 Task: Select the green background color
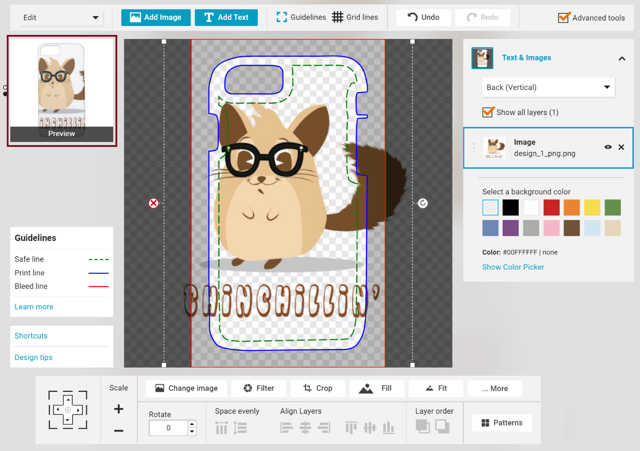click(x=613, y=207)
